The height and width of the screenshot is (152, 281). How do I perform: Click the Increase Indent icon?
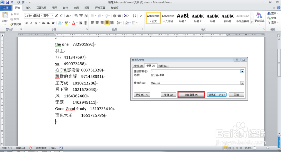pyautogui.click(x=119, y=16)
